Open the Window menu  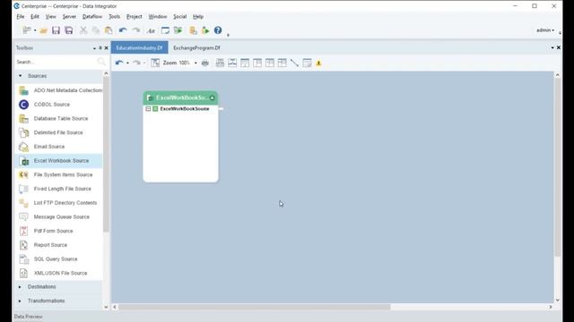point(158,16)
